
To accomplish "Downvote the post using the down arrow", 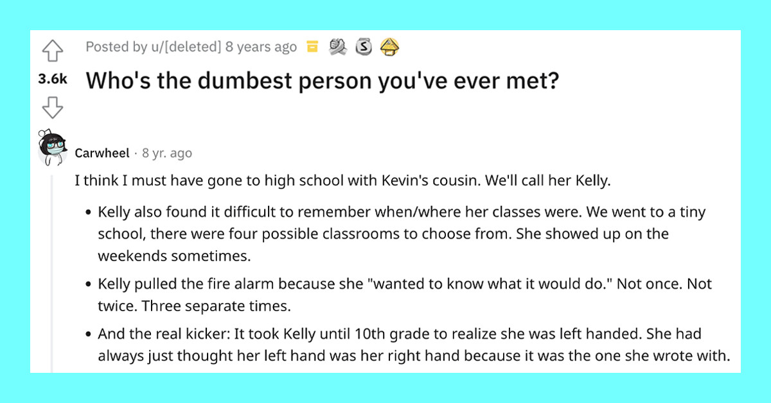I will click(52, 108).
